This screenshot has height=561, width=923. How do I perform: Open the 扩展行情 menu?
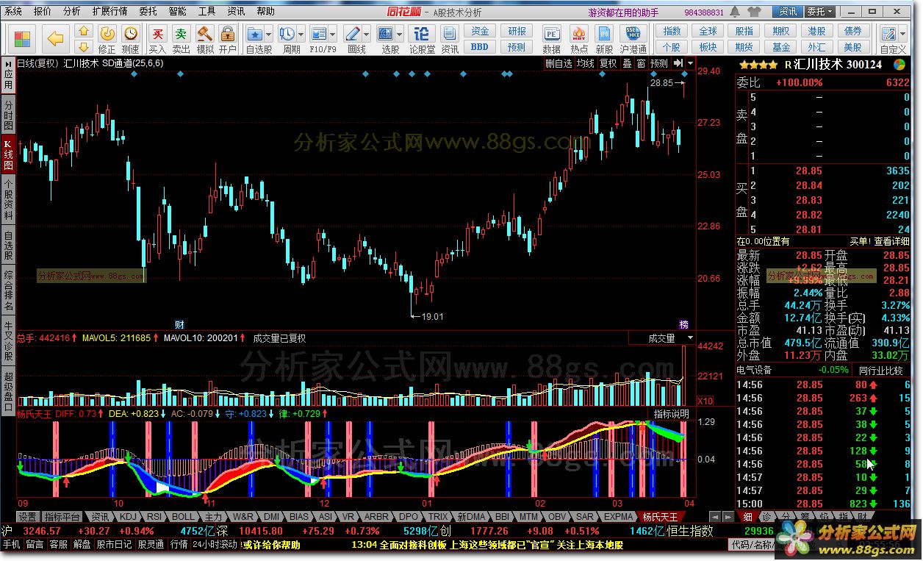[x=109, y=11]
